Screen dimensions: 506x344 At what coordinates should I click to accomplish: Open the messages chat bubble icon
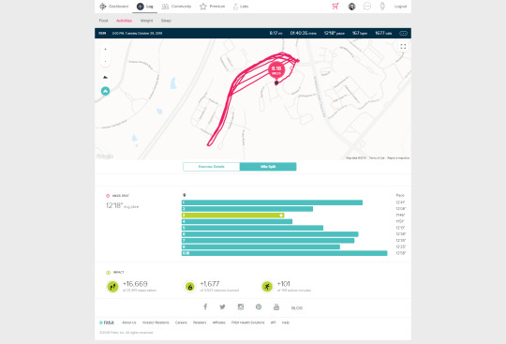367,7
